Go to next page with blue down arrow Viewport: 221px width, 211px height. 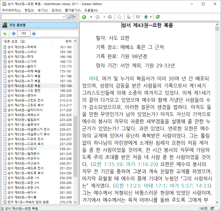[34, 34]
